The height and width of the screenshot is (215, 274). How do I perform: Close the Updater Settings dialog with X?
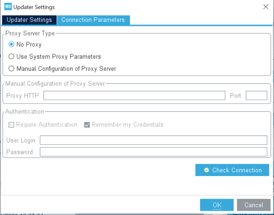pyautogui.click(x=266, y=7)
